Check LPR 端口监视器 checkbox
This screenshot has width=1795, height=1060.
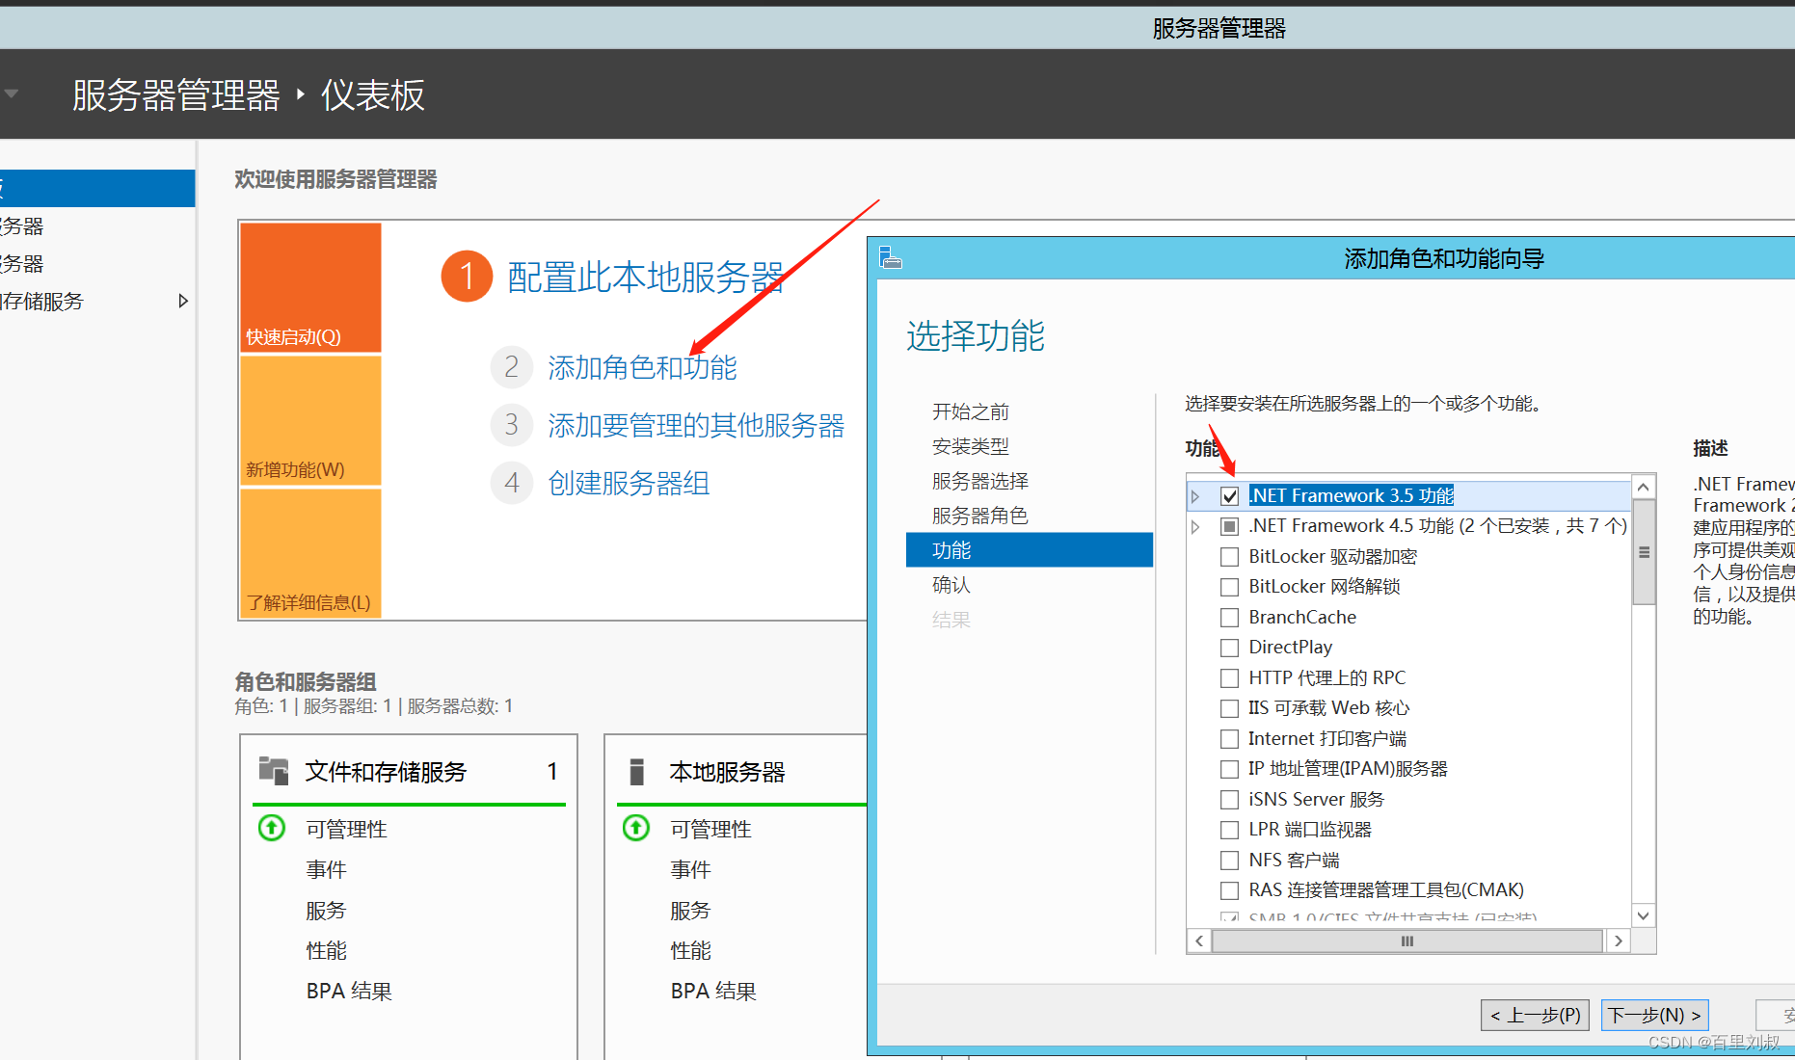coord(1229,830)
